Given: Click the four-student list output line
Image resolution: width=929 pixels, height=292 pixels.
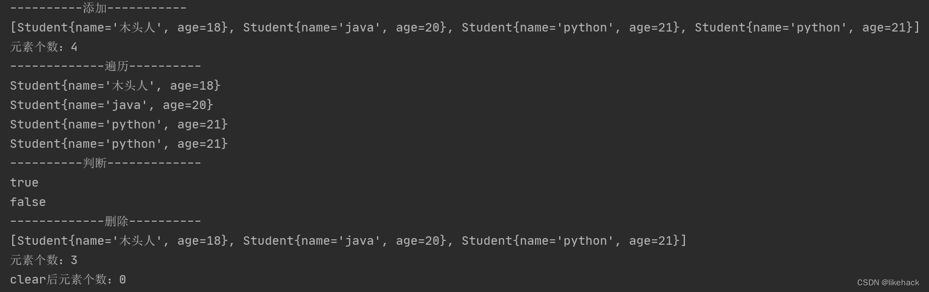Looking at the screenshot, I should pos(465,27).
